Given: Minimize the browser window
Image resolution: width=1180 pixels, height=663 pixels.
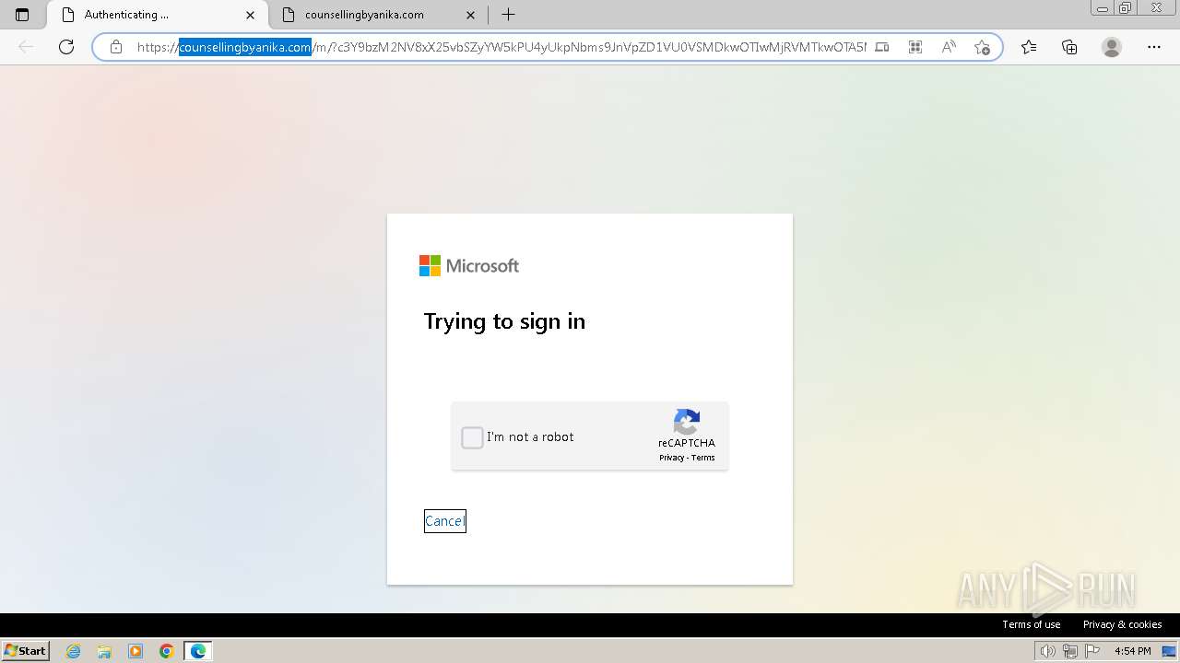Looking at the screenshot, I should coord(1103,8).
